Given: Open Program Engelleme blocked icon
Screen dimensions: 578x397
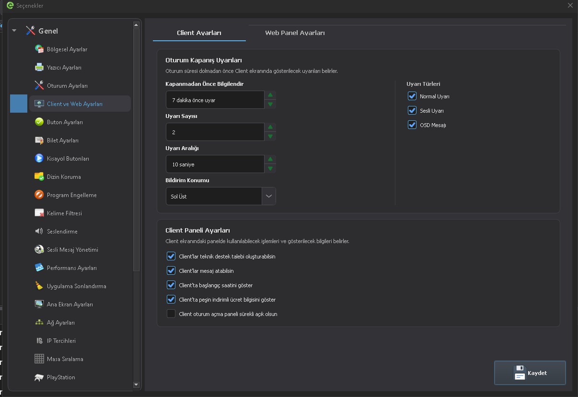Looking at the screenshot, I should point(39,195).
